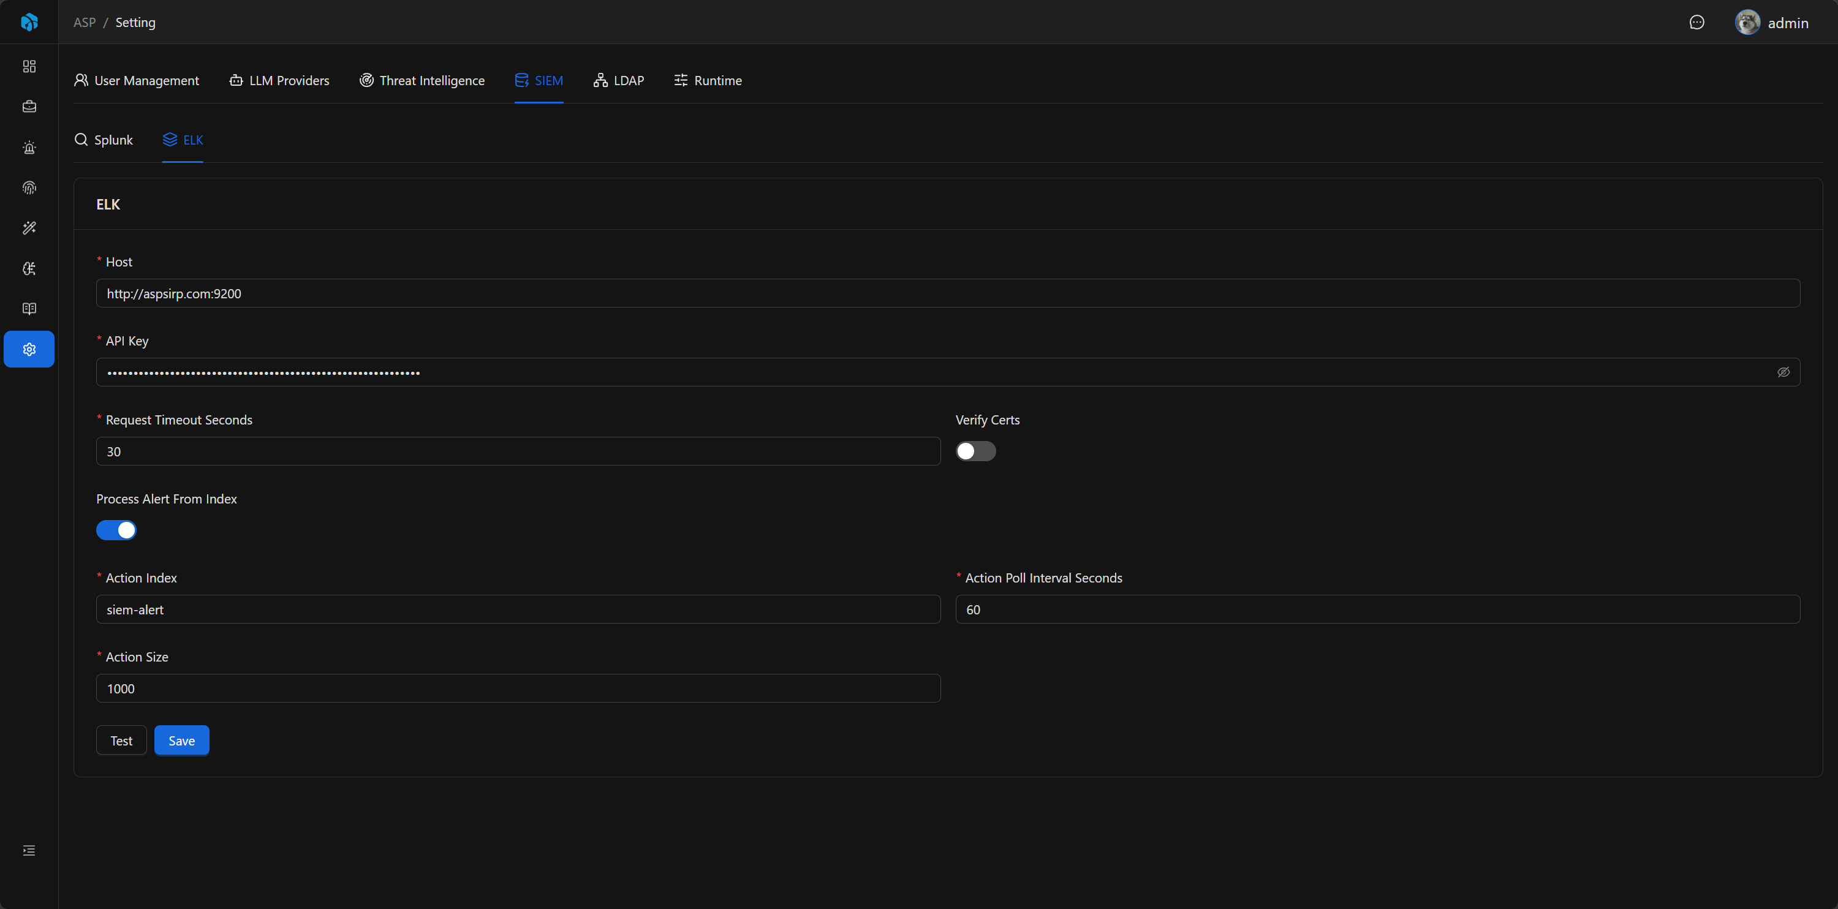1838x909 pixels.
Task: Click ASP breadcrumb link
Action: click(x=84, y=22)
